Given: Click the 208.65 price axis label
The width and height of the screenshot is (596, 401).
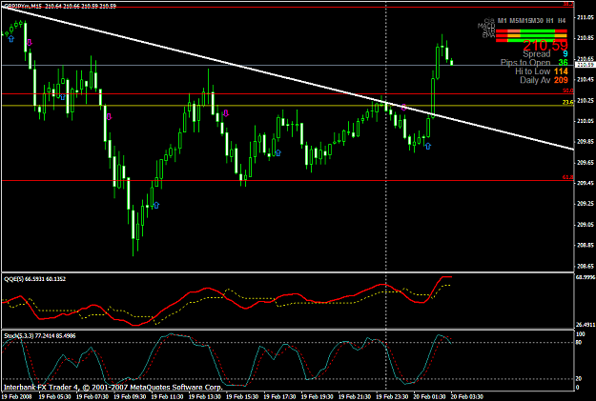Looking at the screenshot, I should pyautogui.click(x=585, y=266).
